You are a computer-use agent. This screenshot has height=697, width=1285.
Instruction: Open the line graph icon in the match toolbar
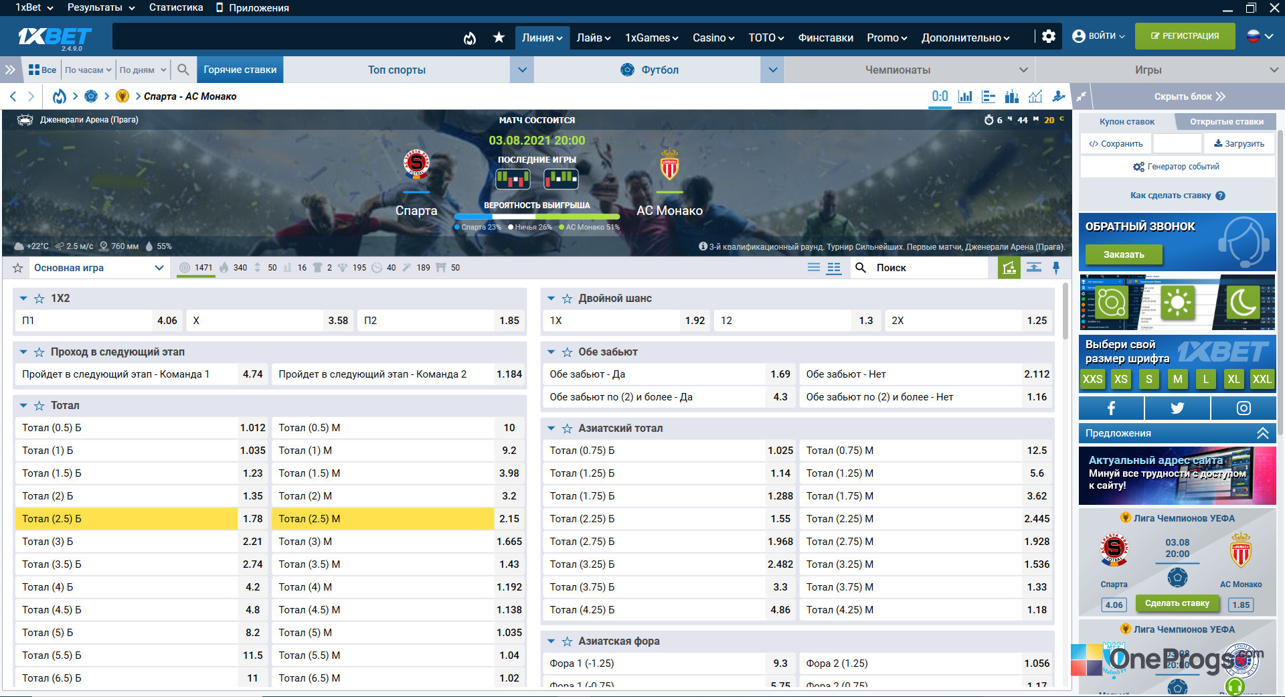(x=1035, y=96)
